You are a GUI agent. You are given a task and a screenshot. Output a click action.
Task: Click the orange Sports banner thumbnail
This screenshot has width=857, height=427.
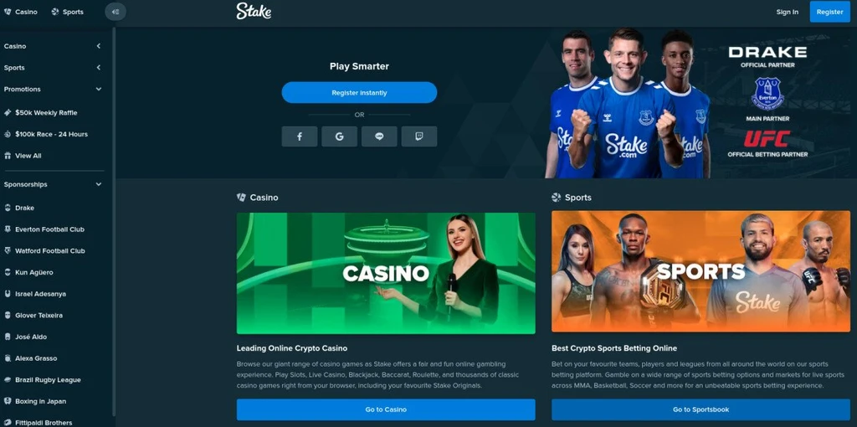[x=700, y=272]
